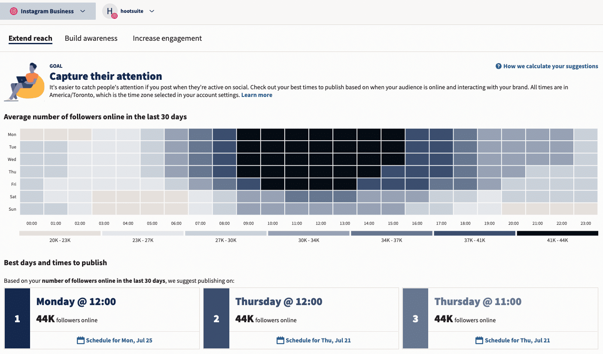Expand the hootsuite account dropdown

coord(151,11)
